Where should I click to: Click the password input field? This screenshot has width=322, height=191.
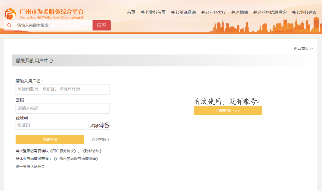click(62, 108)
